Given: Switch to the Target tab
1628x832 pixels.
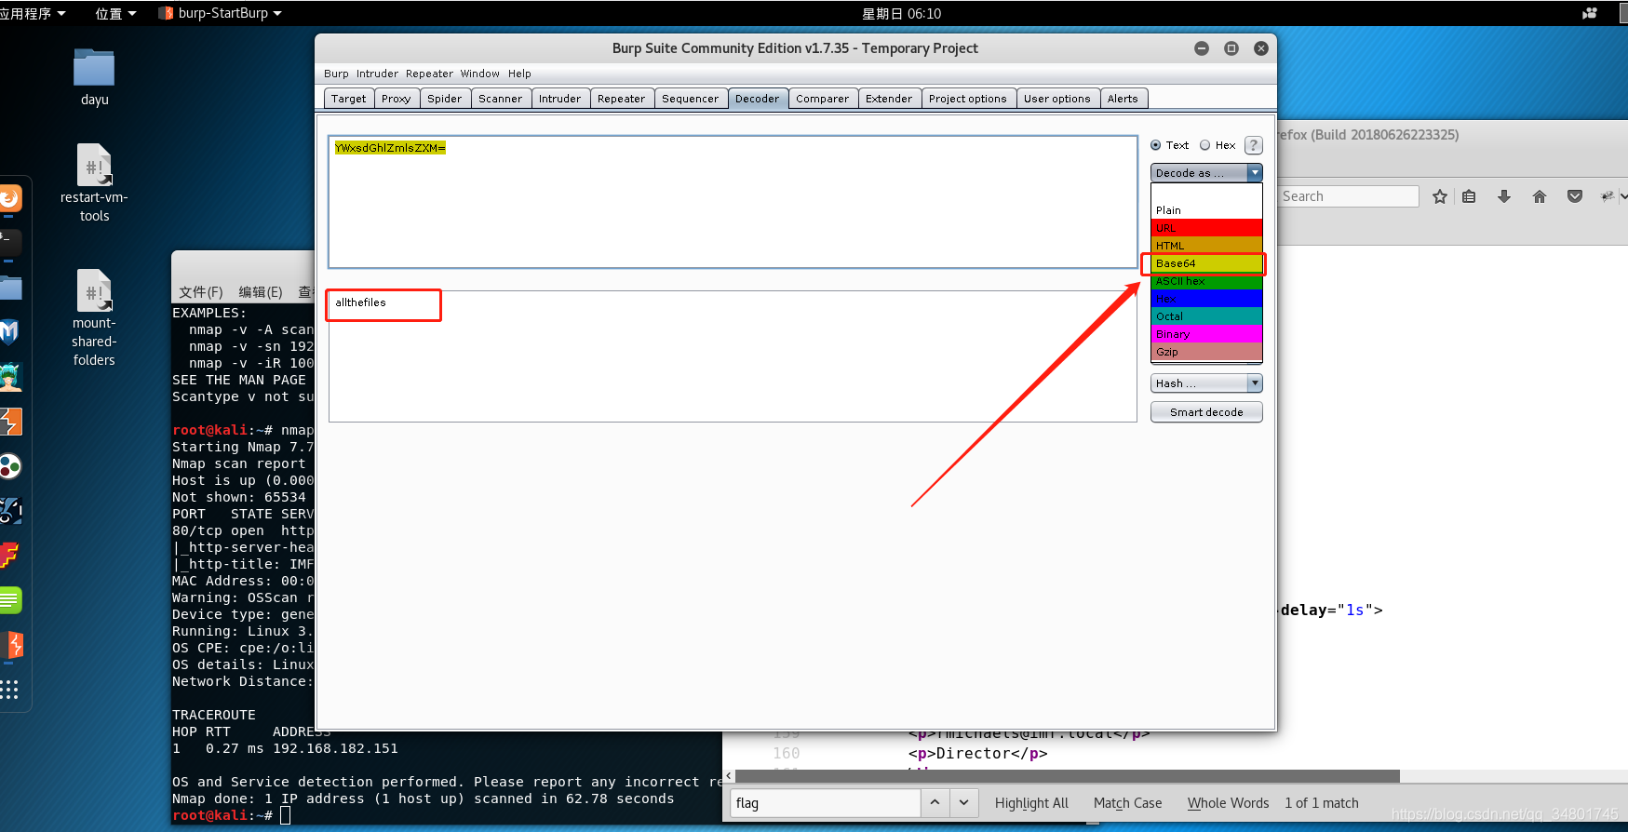Looking at the screenshot, I should (349, 99).
